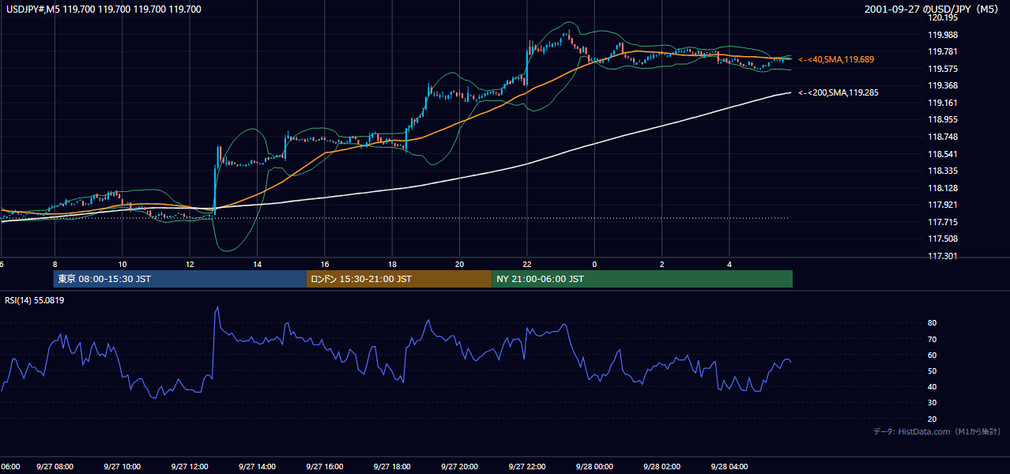Click the 9/28 04:00 bottom time label
The image size is (1010, 474).
tap(729, 467)
